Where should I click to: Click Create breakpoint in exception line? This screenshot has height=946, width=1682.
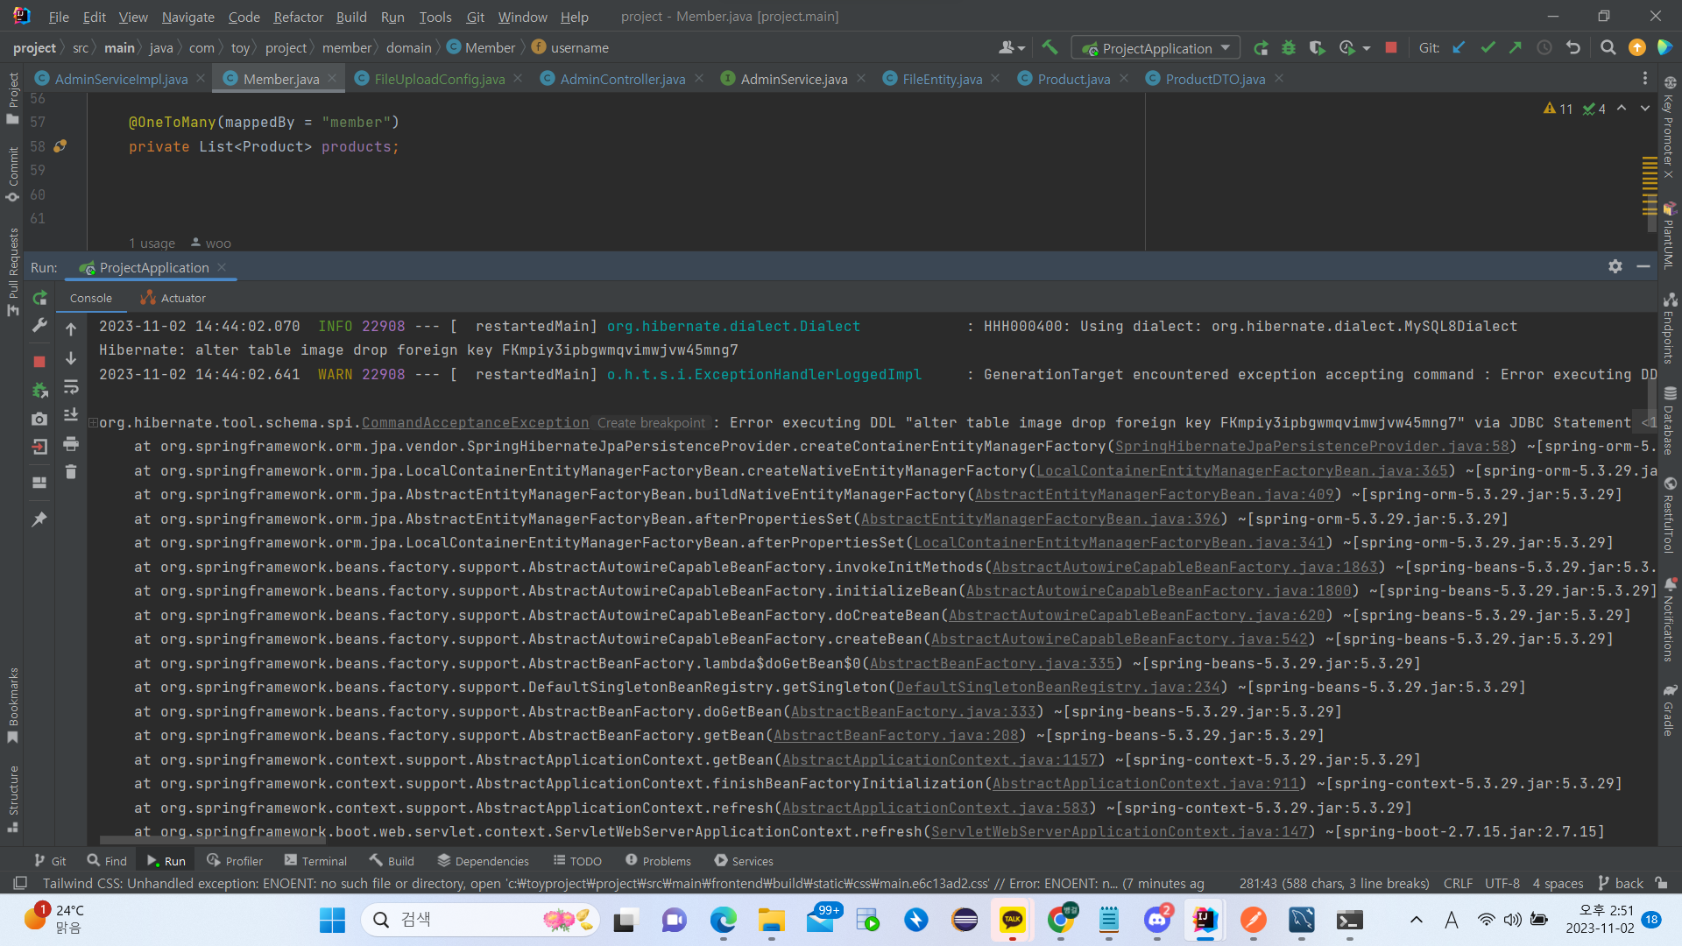click(651, 423)
